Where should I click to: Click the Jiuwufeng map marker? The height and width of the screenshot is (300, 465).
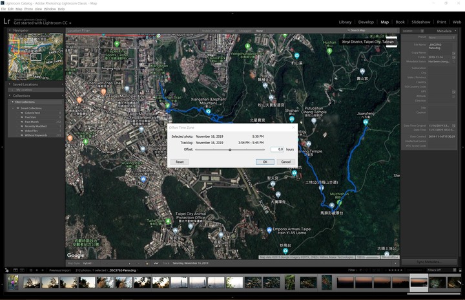(366, 122)
